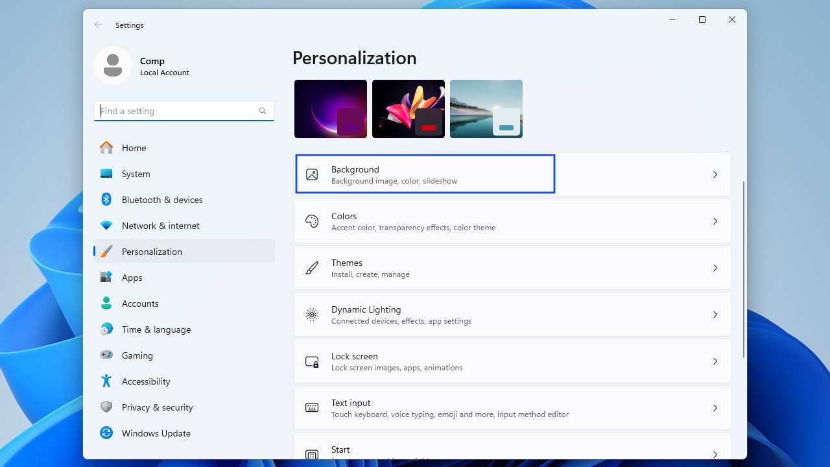This screenshot has height=467, width=830.
Task: Open Colors accent color settings
Action: pyautogui.click(x=512, y=221)
